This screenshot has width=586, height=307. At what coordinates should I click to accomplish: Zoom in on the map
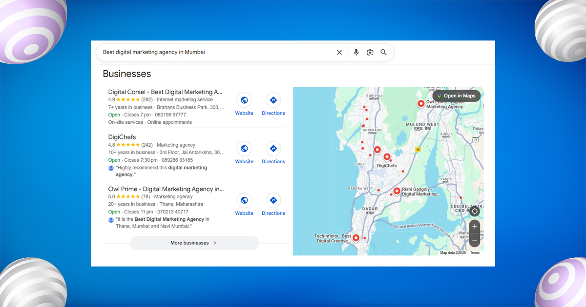coord(474,227)
